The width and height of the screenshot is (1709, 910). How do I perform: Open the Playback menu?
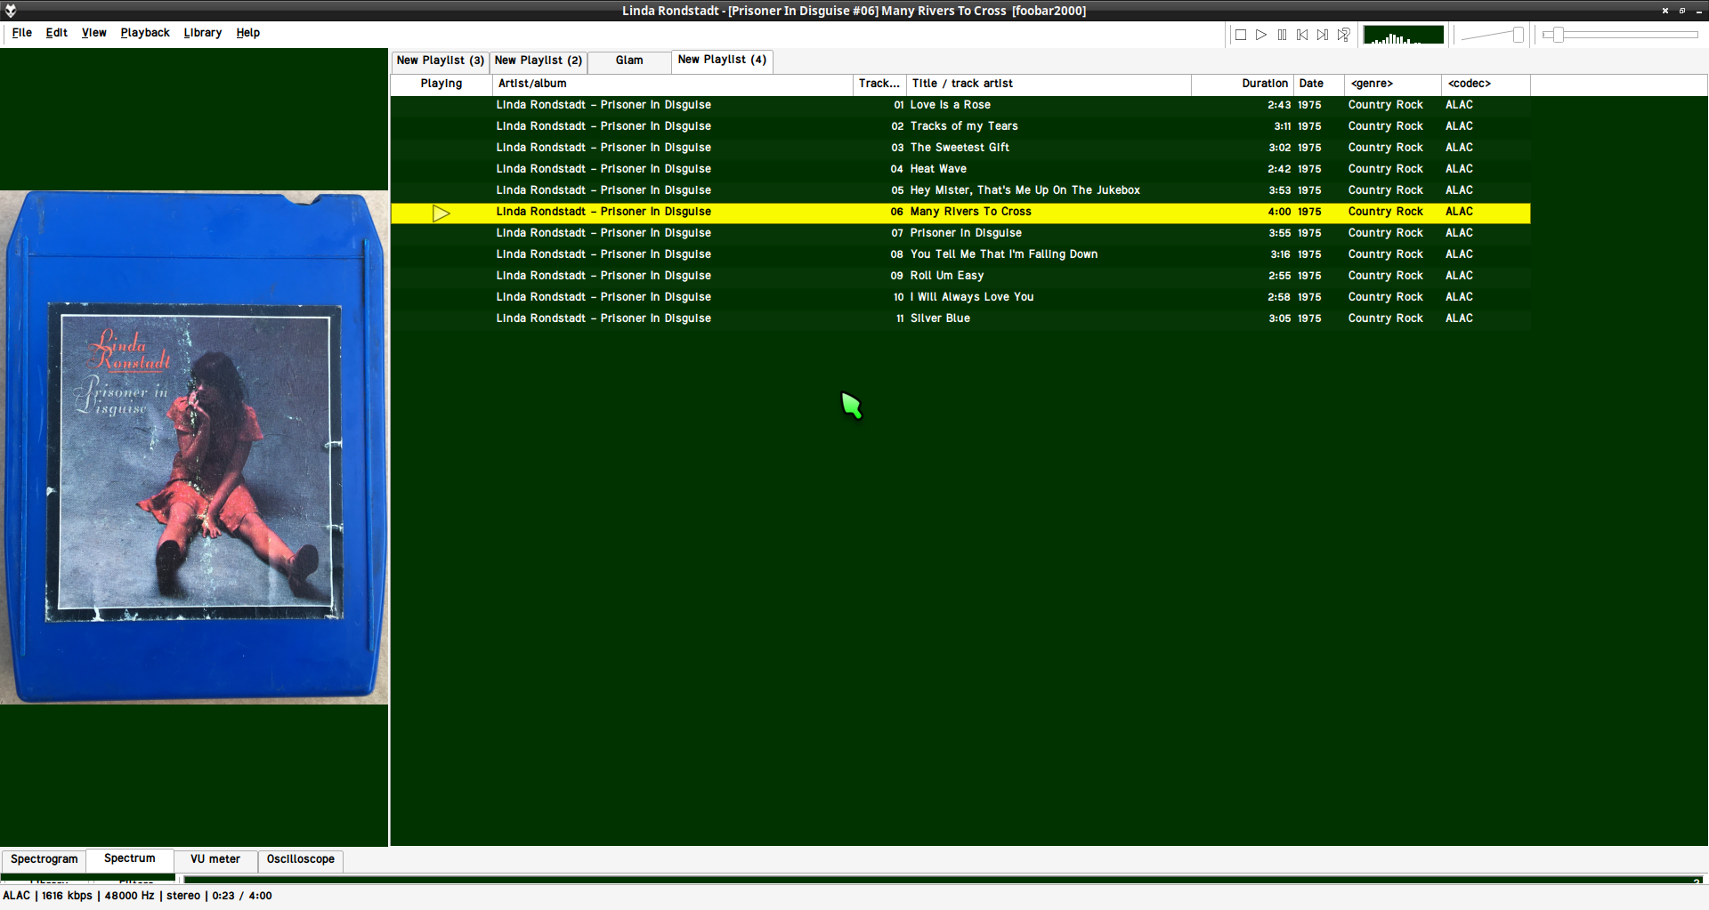click(x=145, y=33)
